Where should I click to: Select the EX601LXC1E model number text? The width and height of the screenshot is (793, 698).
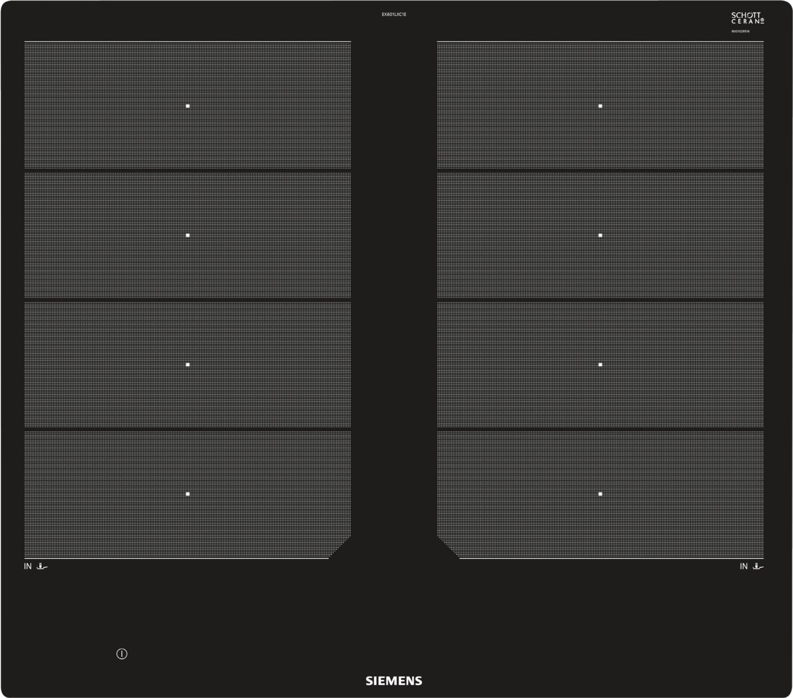[x=394, y=15]
